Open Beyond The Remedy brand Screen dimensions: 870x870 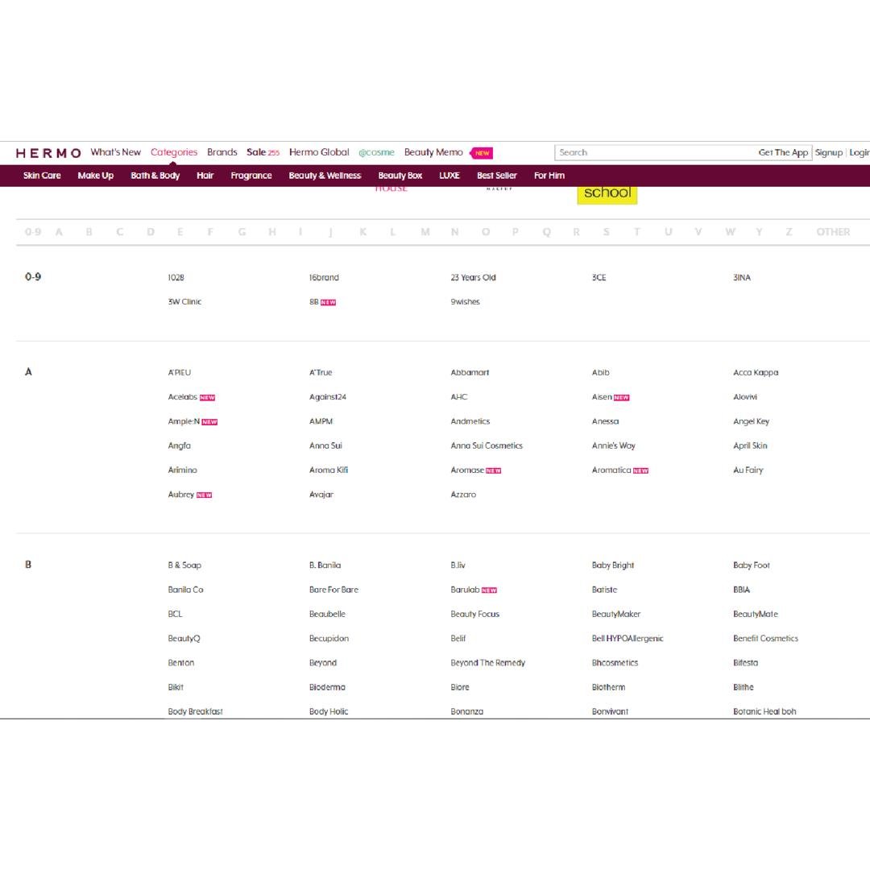[x=487, y=663]
